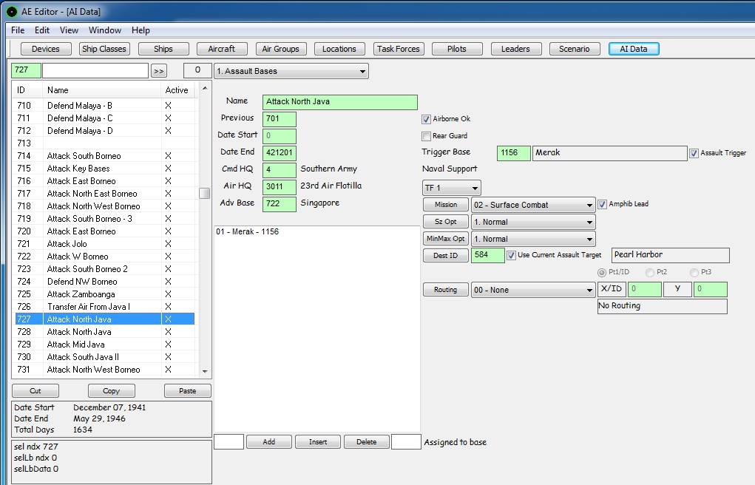This screenshot has height=485, width=755.
Task: Open the Window menu
Action: [x=104, y=30]
